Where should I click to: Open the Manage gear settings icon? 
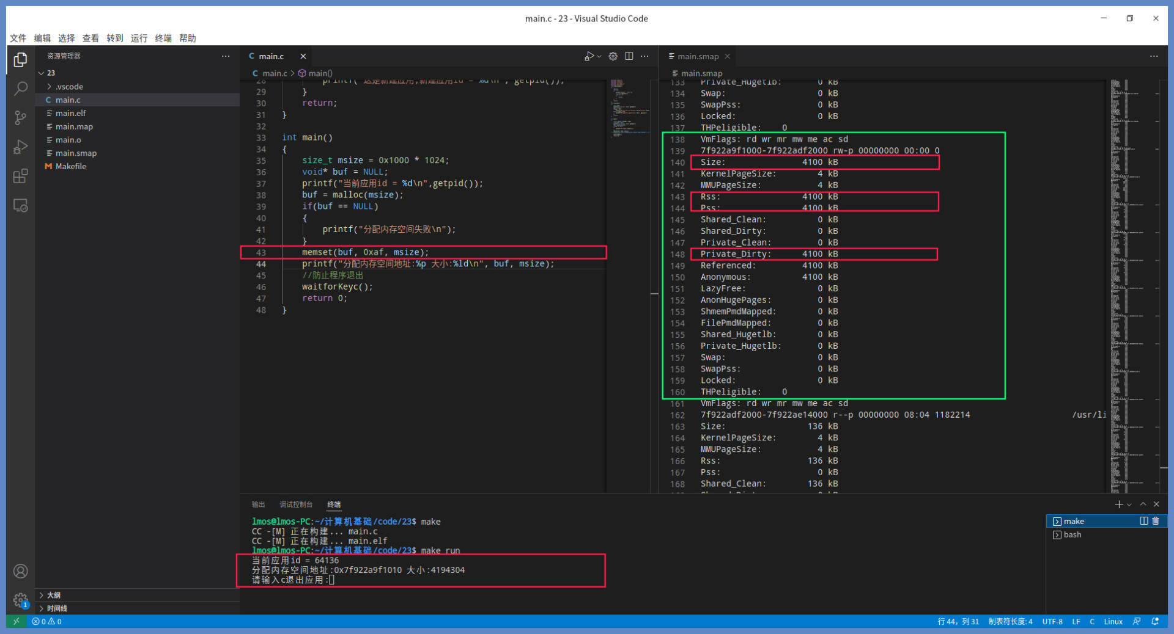20,599
